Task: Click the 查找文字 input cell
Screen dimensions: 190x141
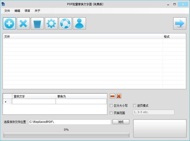Action: pyautogui.click(x=34, y=101)
